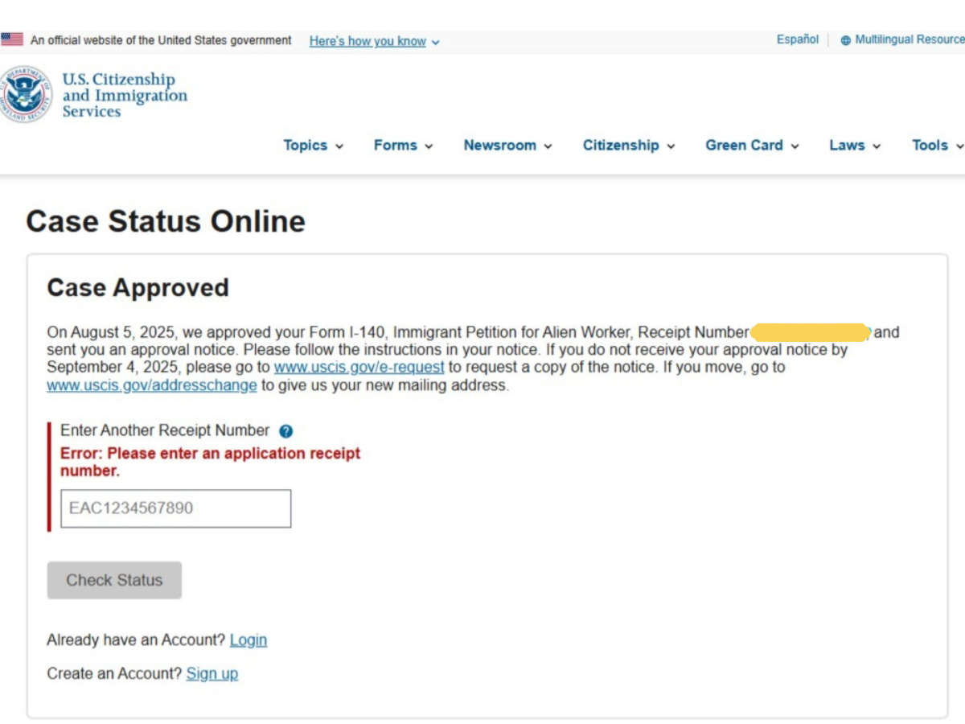Expand the Laws navigation menu
Screen dimensions: 965x724
pyautogui.click(x=855, y=146)
